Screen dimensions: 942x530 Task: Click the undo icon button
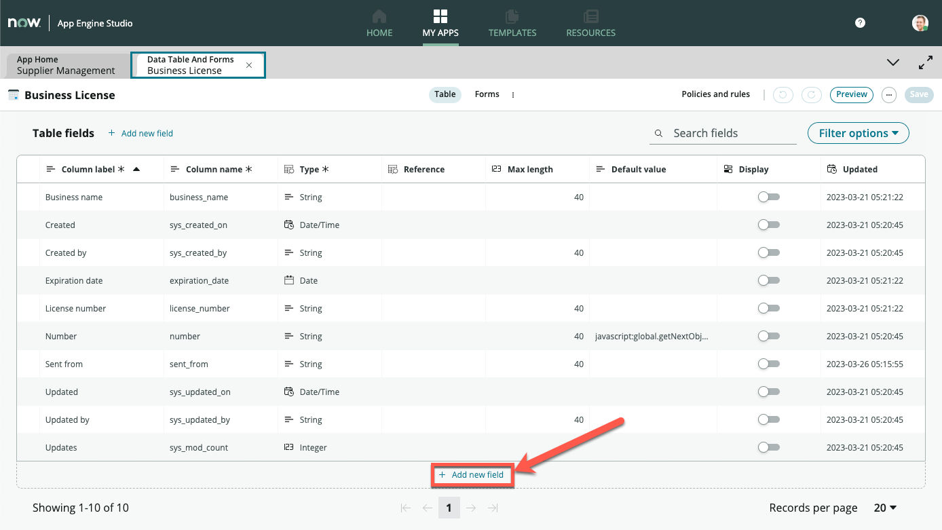783,95
